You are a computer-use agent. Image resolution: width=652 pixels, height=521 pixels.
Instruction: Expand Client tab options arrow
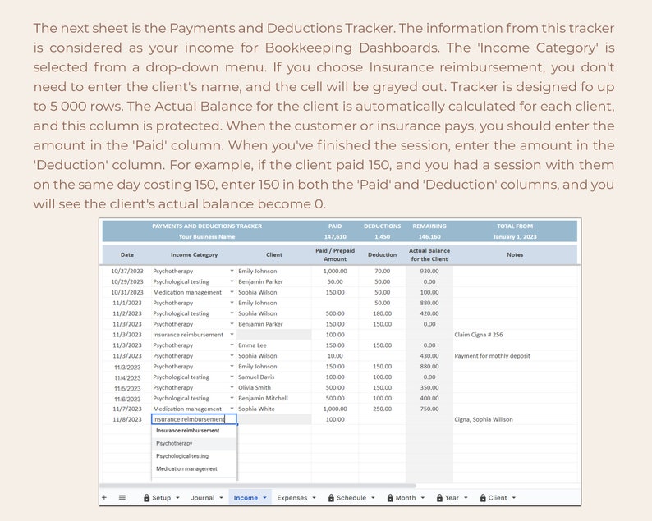[513, 498]
